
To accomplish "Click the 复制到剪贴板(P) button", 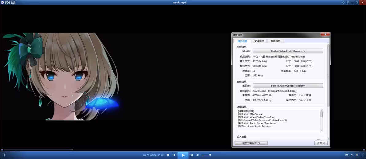I will click(251, 143).
